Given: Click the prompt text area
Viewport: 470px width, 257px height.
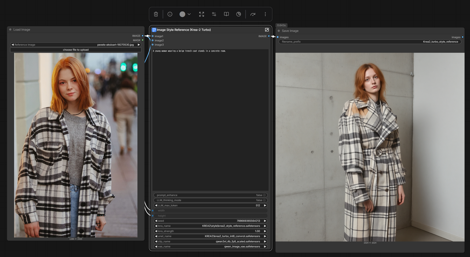Looking at the screenshot, I should click(210, 120).
